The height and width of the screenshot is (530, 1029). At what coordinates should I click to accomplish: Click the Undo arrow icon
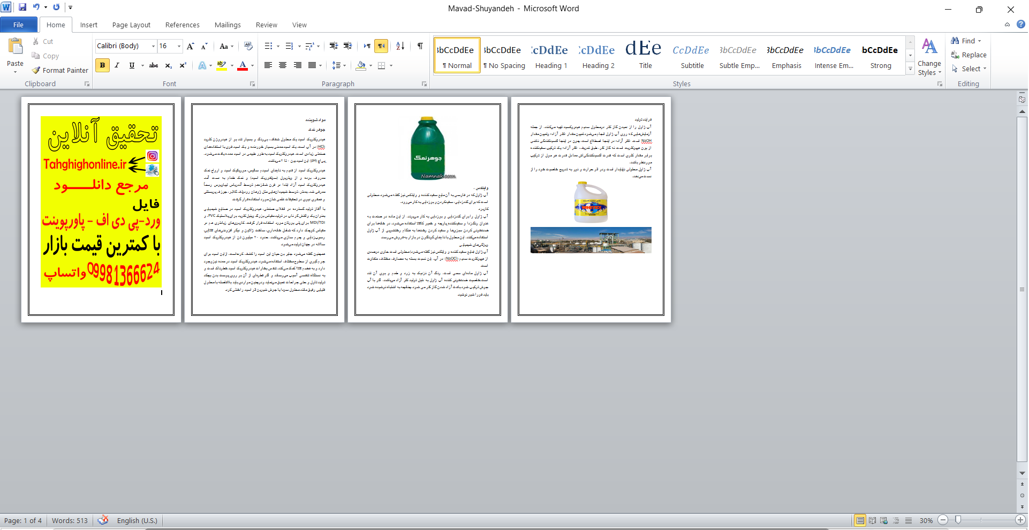[x=36, y=7]
